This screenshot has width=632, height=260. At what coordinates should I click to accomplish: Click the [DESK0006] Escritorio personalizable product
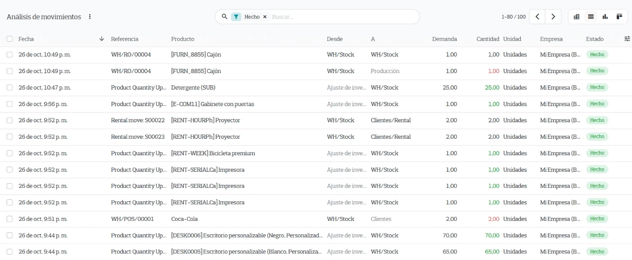click(x=247, y=235)
